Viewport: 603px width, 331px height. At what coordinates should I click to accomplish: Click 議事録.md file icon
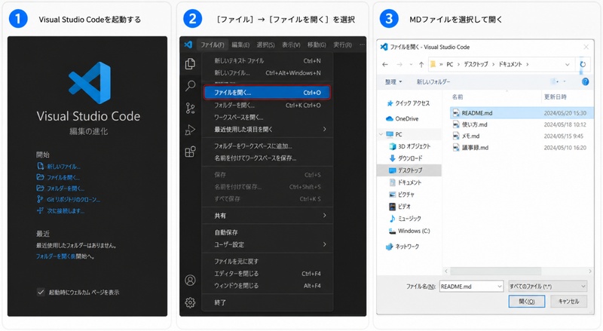tap(456, 148)
